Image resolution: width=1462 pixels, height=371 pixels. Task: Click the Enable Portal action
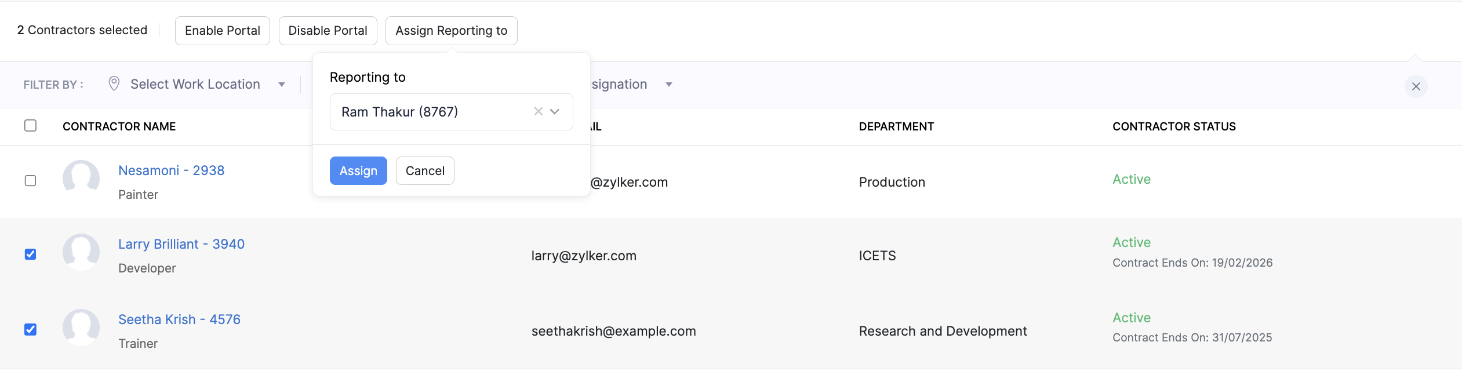(x=222, y=30)
